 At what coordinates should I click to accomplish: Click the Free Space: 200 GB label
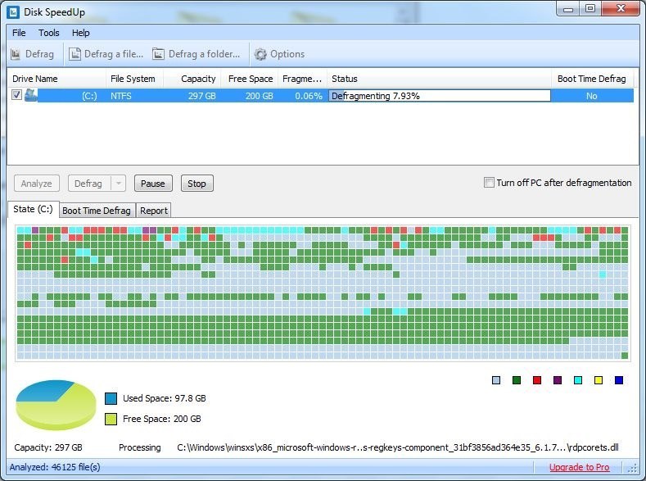[x=162, y=419]
